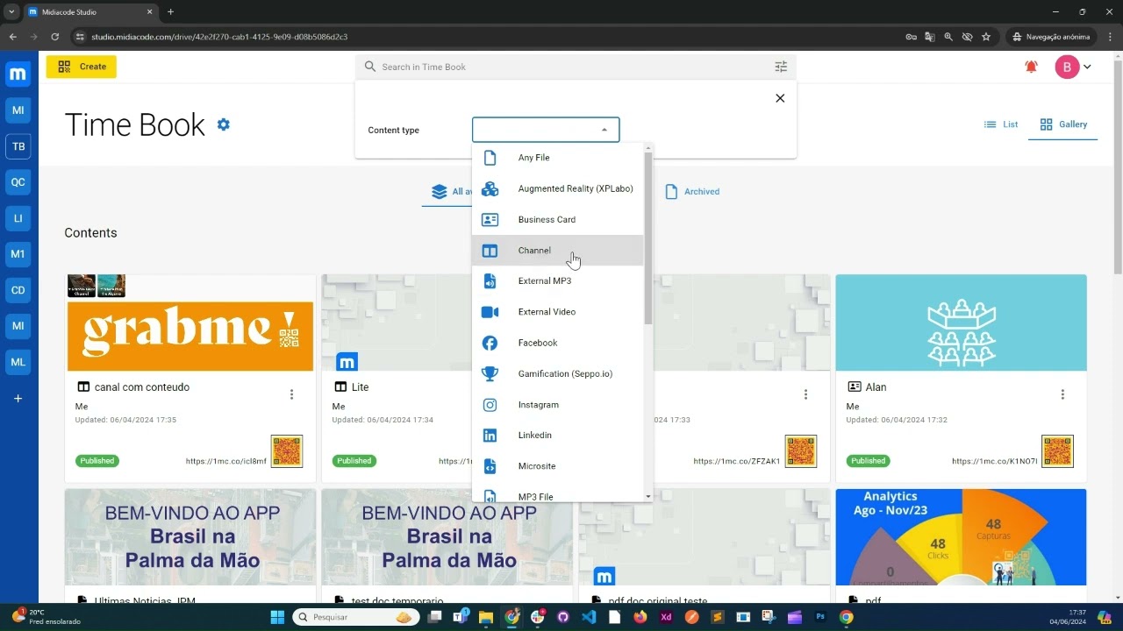This screenshot has height=631, width=1123.
Task: Click Published badge on Alan card
Action: 868,461
